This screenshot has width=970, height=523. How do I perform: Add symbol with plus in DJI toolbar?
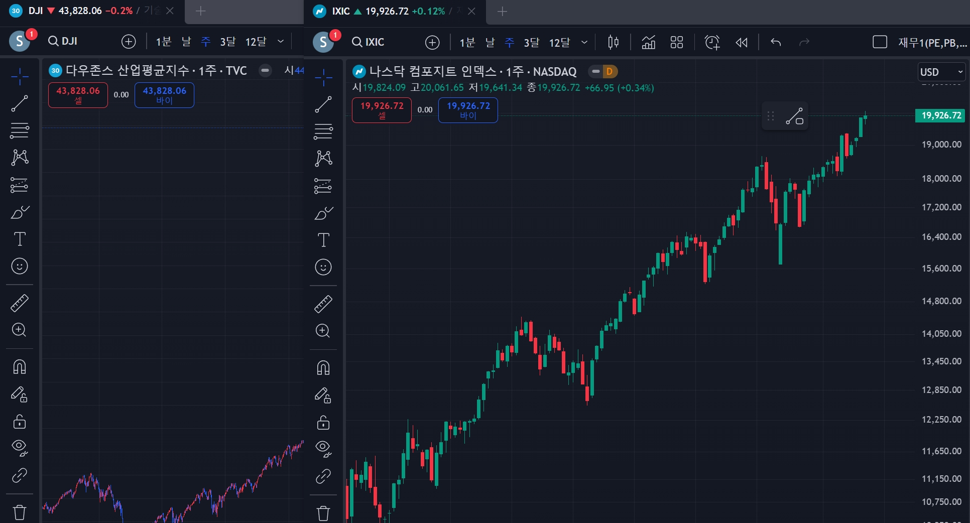[129, 41]
